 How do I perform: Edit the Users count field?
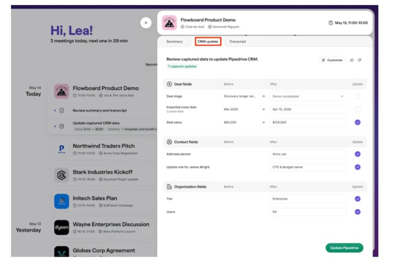pyautogui.click(x=308, y=212)
